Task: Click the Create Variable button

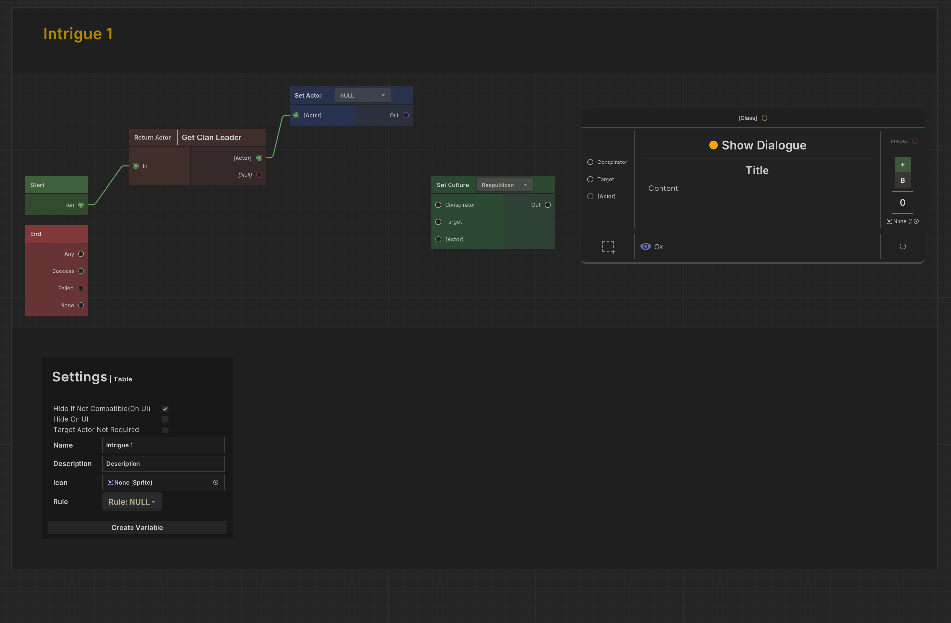Action: pyautogui.click(x=137, y=528)
